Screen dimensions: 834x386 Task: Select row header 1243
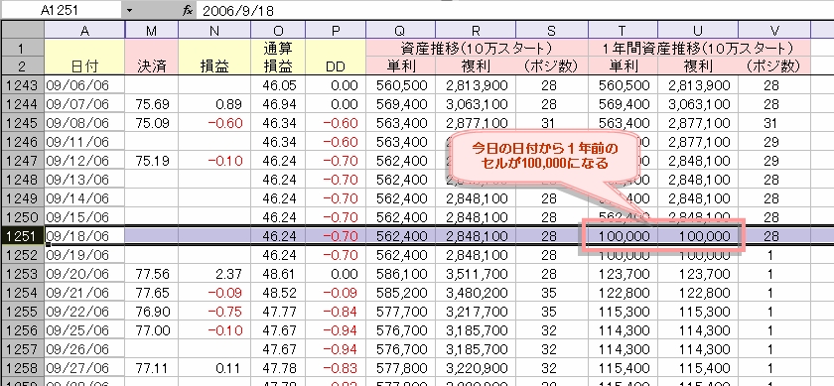coord(22,85)
